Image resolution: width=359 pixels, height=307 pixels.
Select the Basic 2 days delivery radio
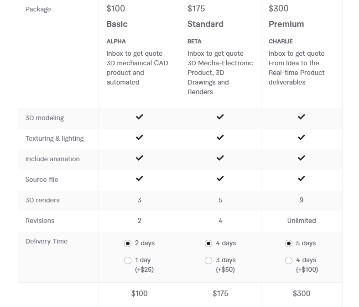click(x=128, y=243)
